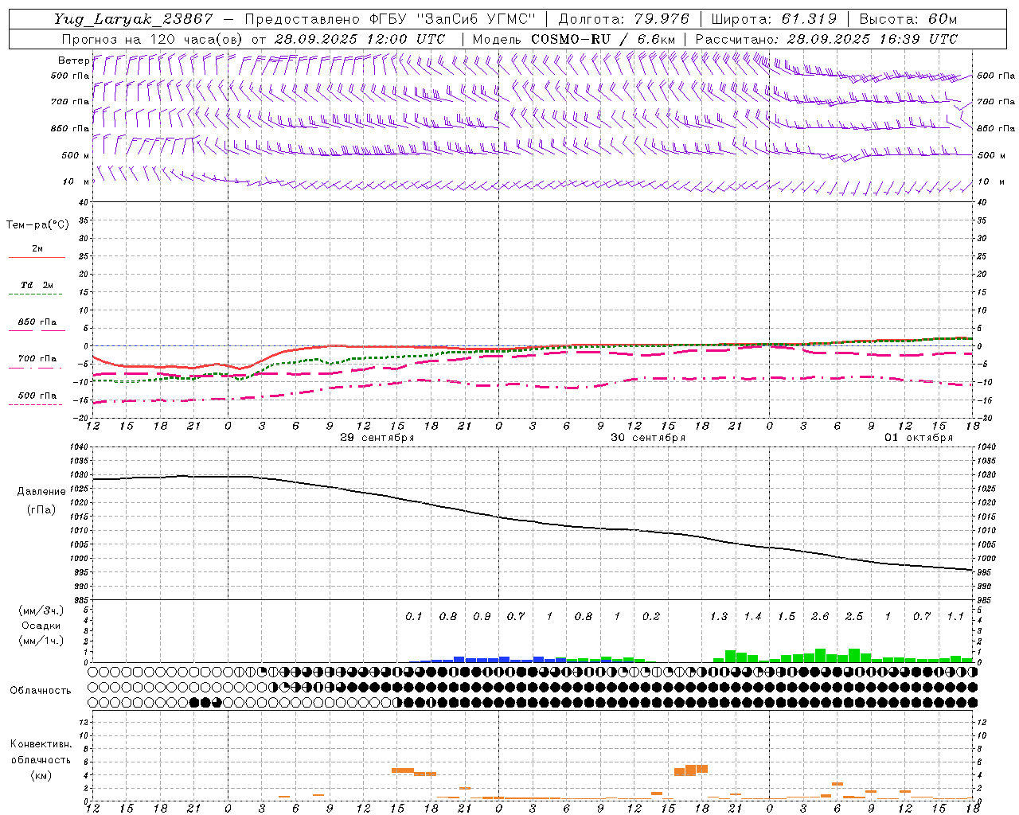Click the Td 2м dew point legend entry

pos(37,285)
